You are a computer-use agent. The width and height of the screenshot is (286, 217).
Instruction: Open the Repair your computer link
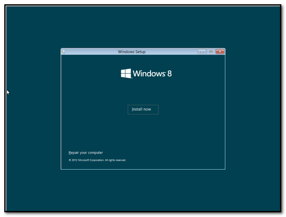click(x=86, y=153)
